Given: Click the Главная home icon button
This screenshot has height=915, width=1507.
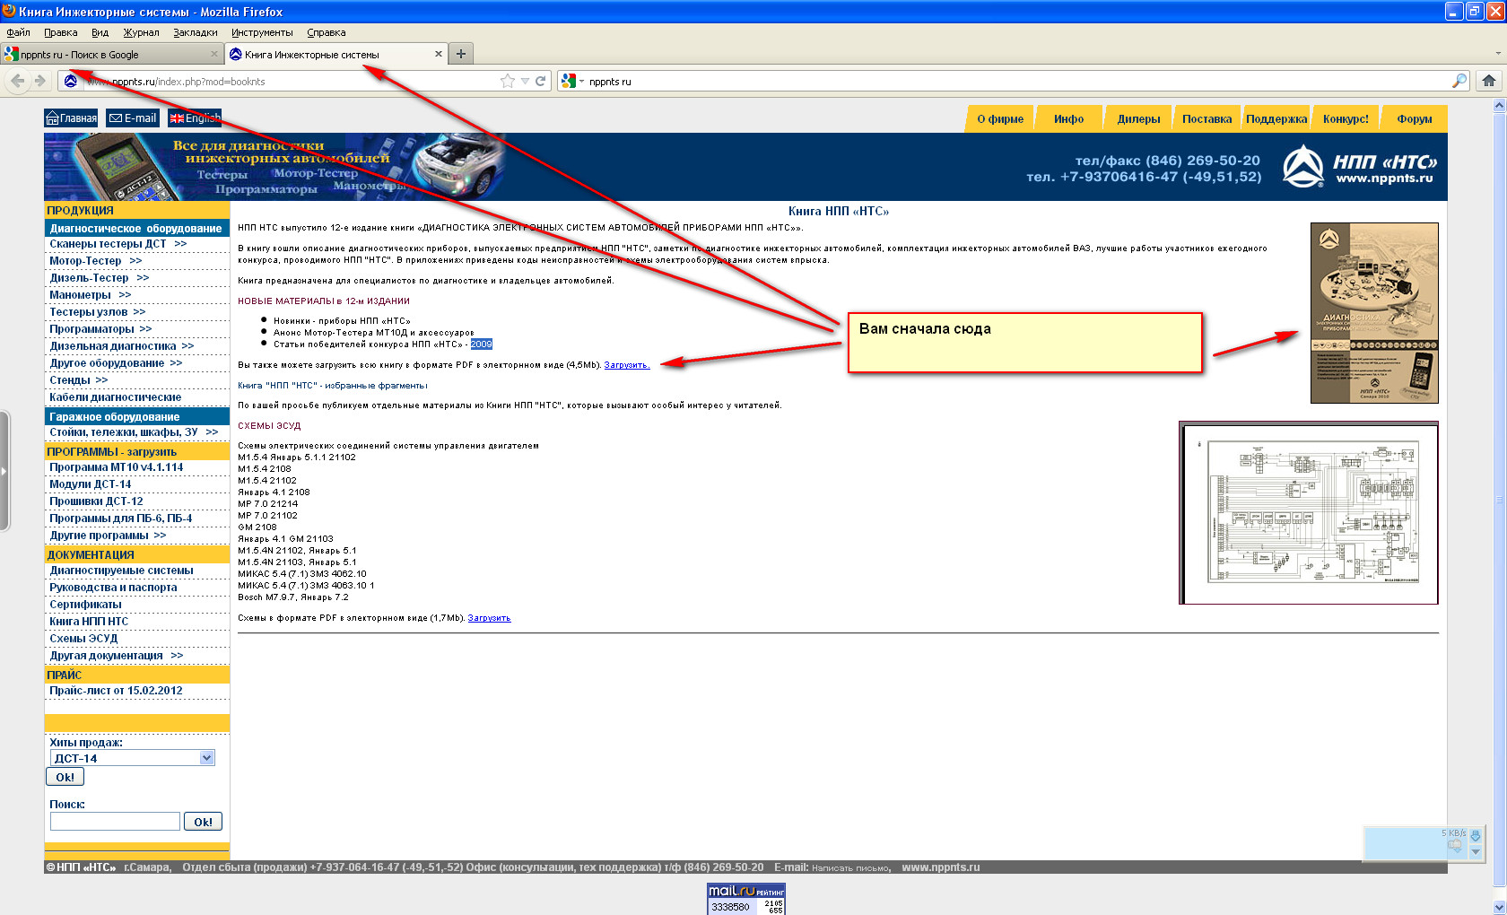Looking at the screenshot, I should (71, 118).
